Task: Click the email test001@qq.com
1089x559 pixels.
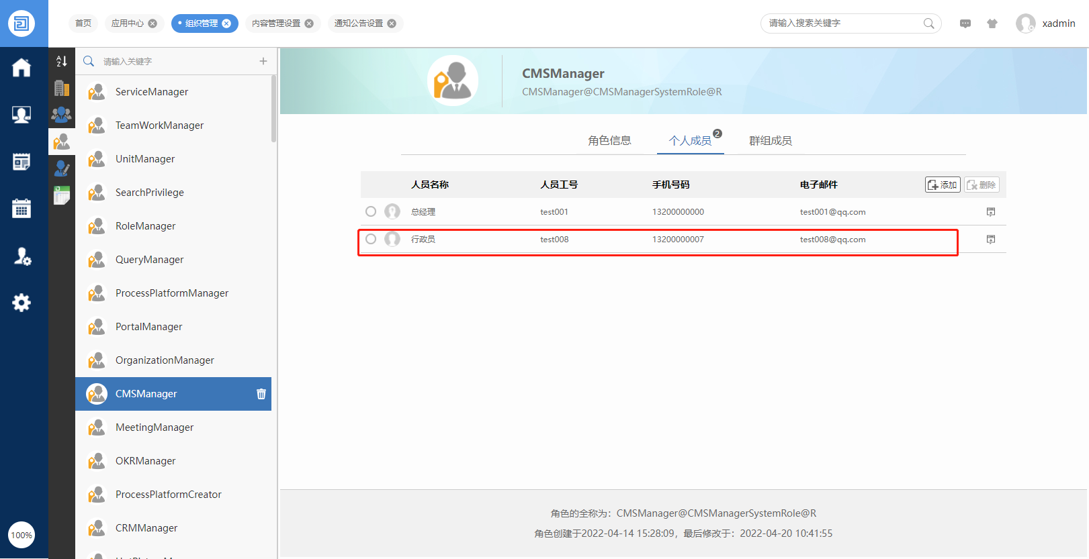Action: coord(832,212)
